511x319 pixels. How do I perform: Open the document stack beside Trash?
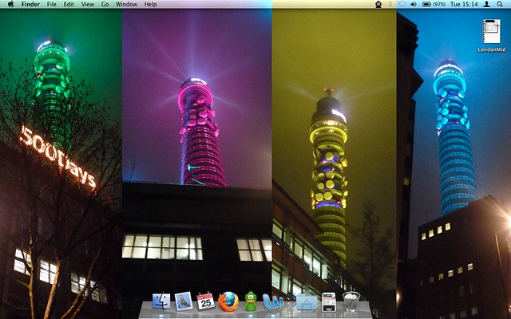pos(329,301)
